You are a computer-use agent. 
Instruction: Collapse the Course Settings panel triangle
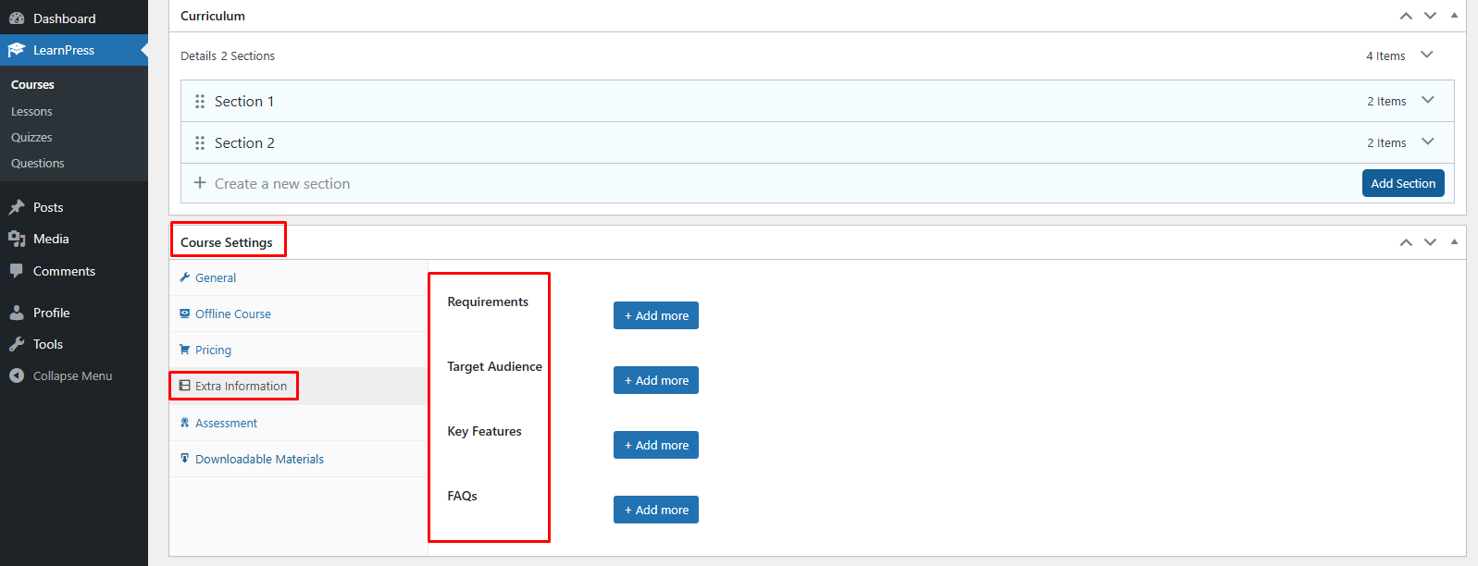pyautogui.click(x=1454, y=241)
